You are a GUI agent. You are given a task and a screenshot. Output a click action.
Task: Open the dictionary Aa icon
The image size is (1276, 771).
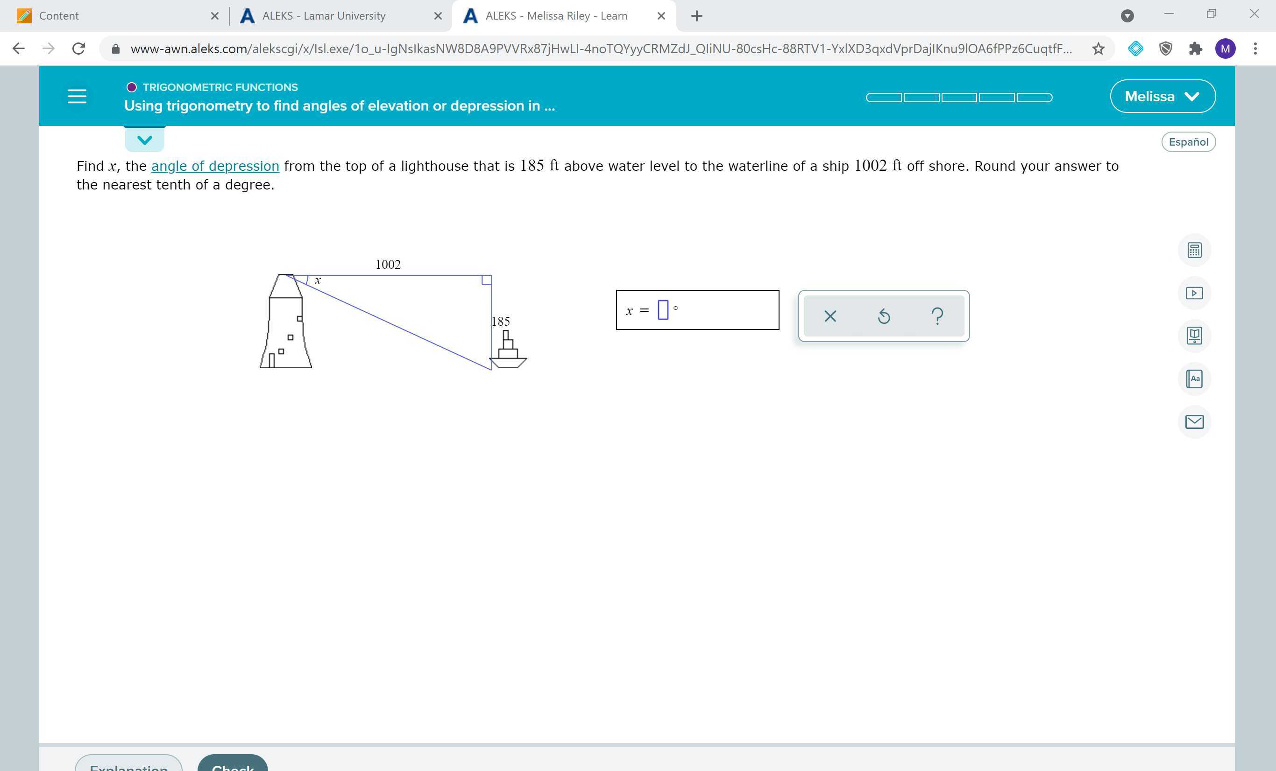coord(1194,379)
